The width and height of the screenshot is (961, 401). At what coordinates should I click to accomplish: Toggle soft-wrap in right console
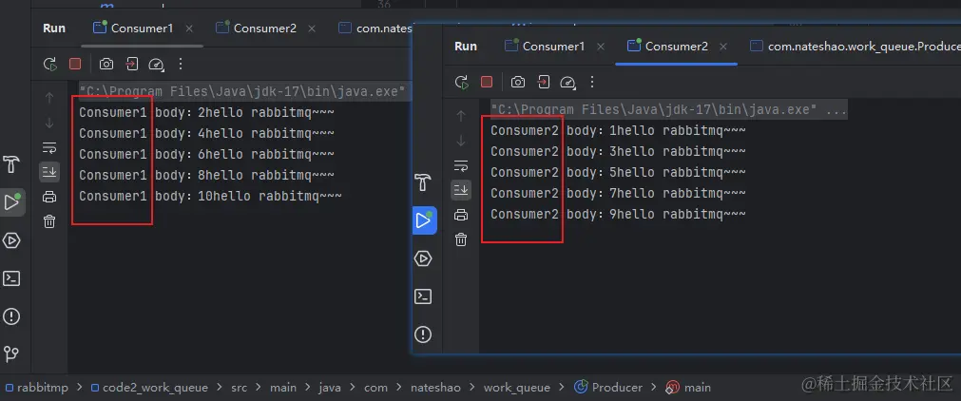pyautogui.click(x=461, y=165)
